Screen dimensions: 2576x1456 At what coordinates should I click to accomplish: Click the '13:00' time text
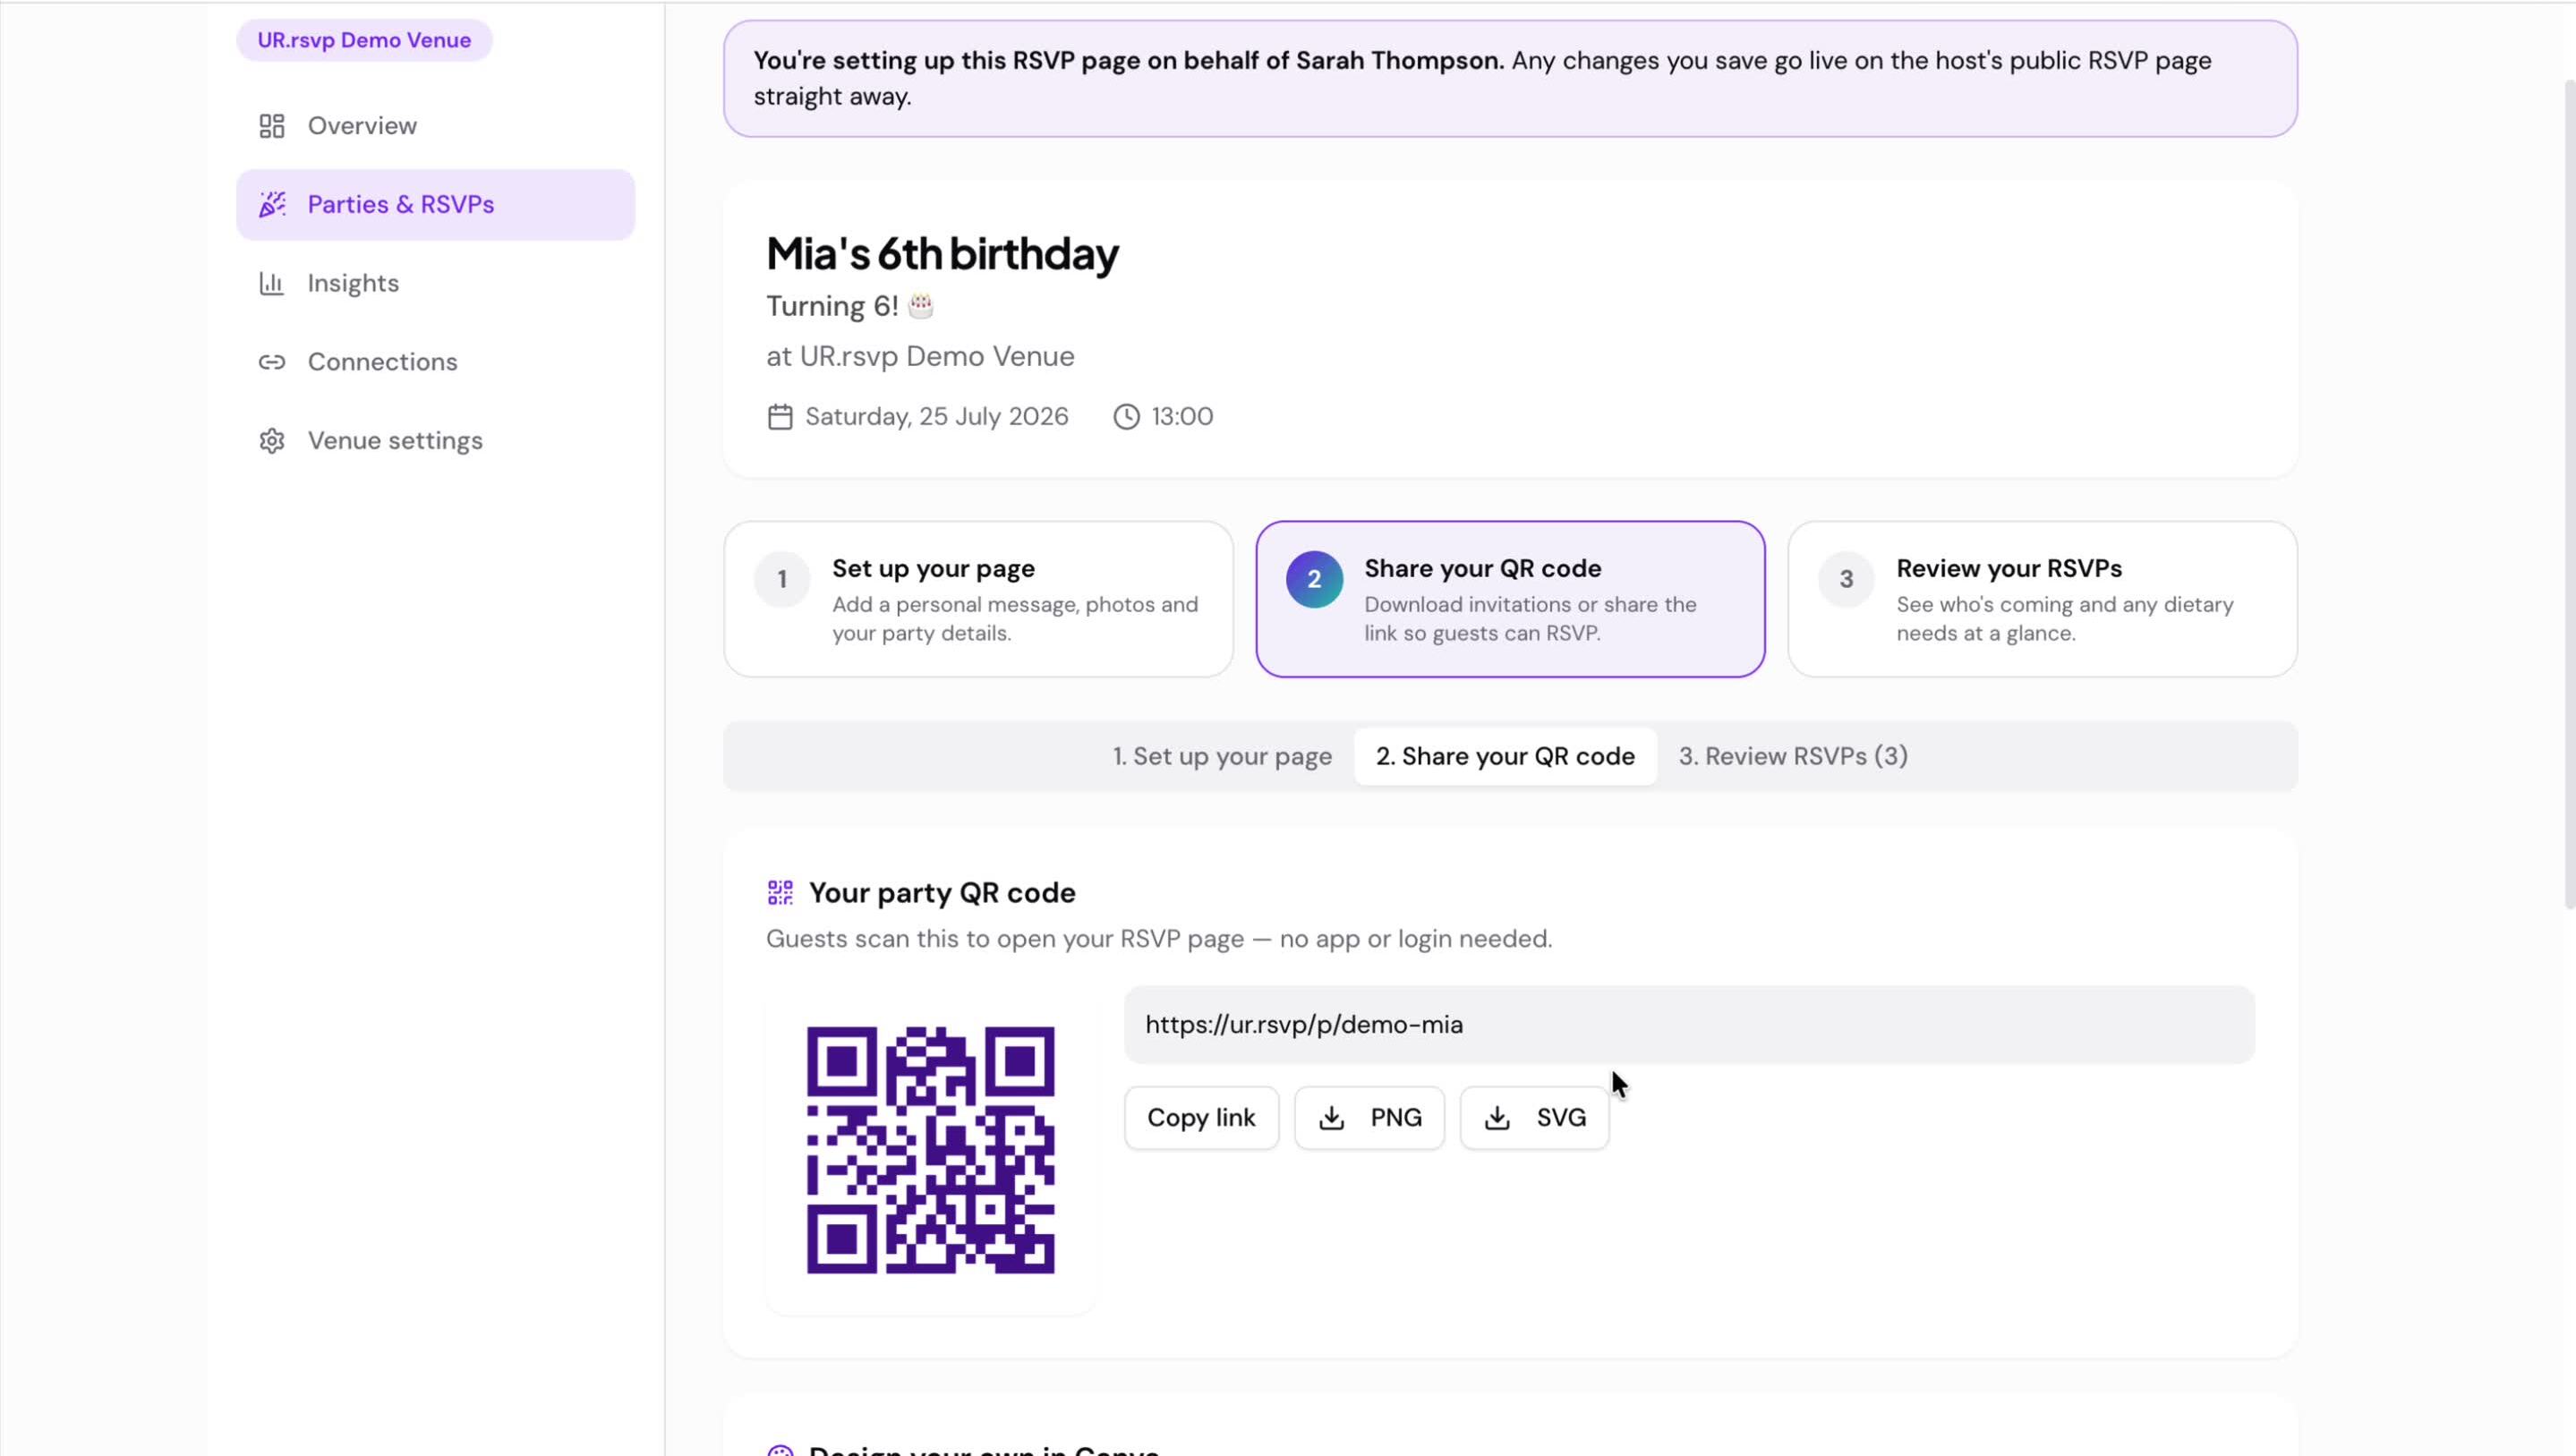(x=1182, y=416)
